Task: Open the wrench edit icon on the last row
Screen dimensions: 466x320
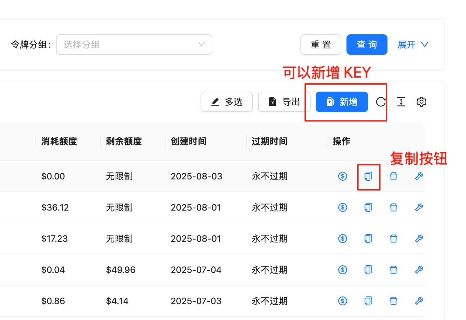Action: [419, 301]
